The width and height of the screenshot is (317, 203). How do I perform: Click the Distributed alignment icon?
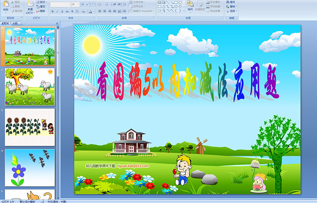[x=119, y=11]
